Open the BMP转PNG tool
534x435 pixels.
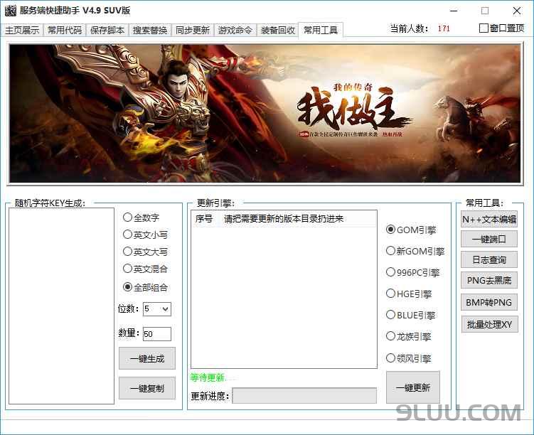coord(489,302)
